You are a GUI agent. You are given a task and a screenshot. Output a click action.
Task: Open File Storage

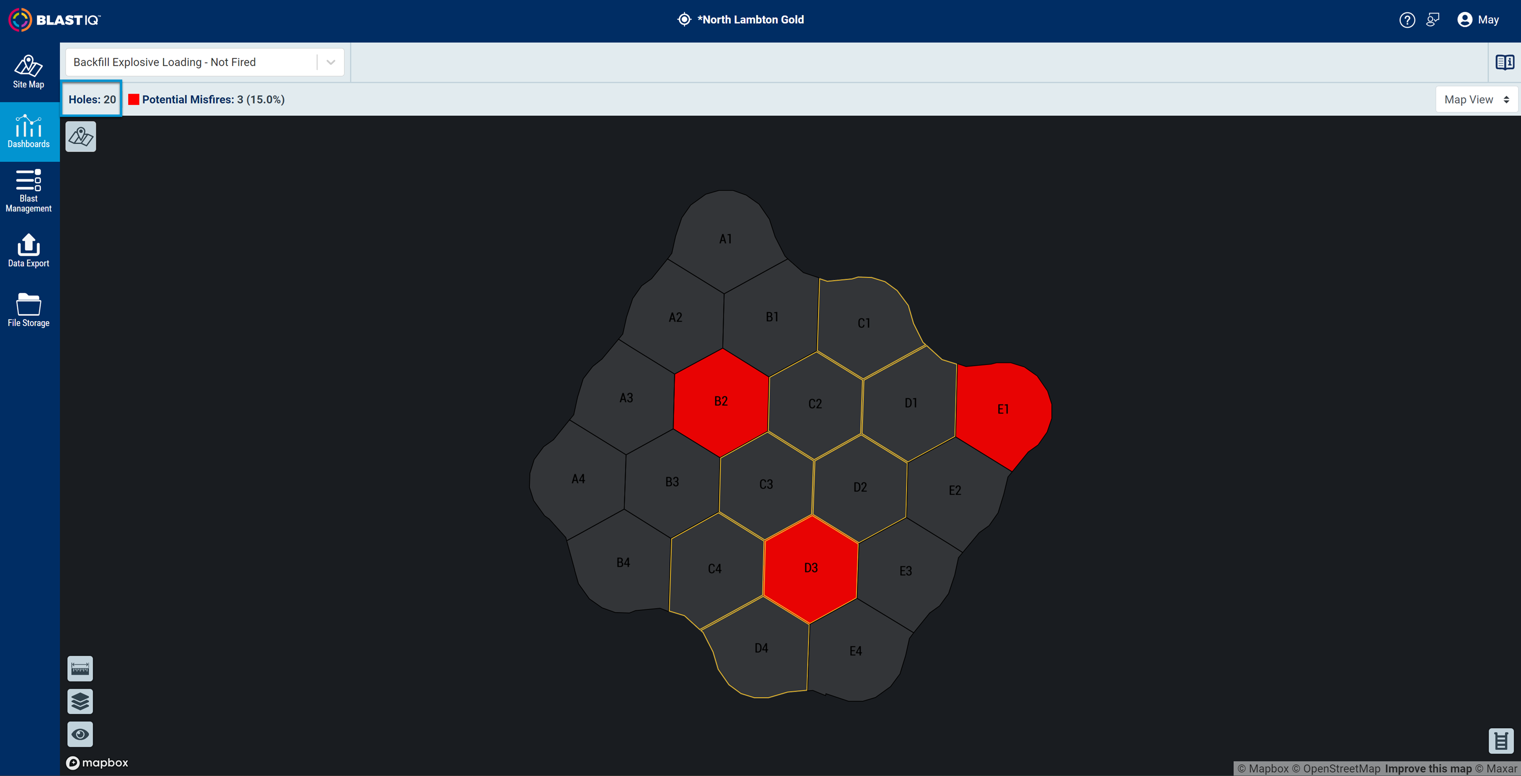click(29, 310)
